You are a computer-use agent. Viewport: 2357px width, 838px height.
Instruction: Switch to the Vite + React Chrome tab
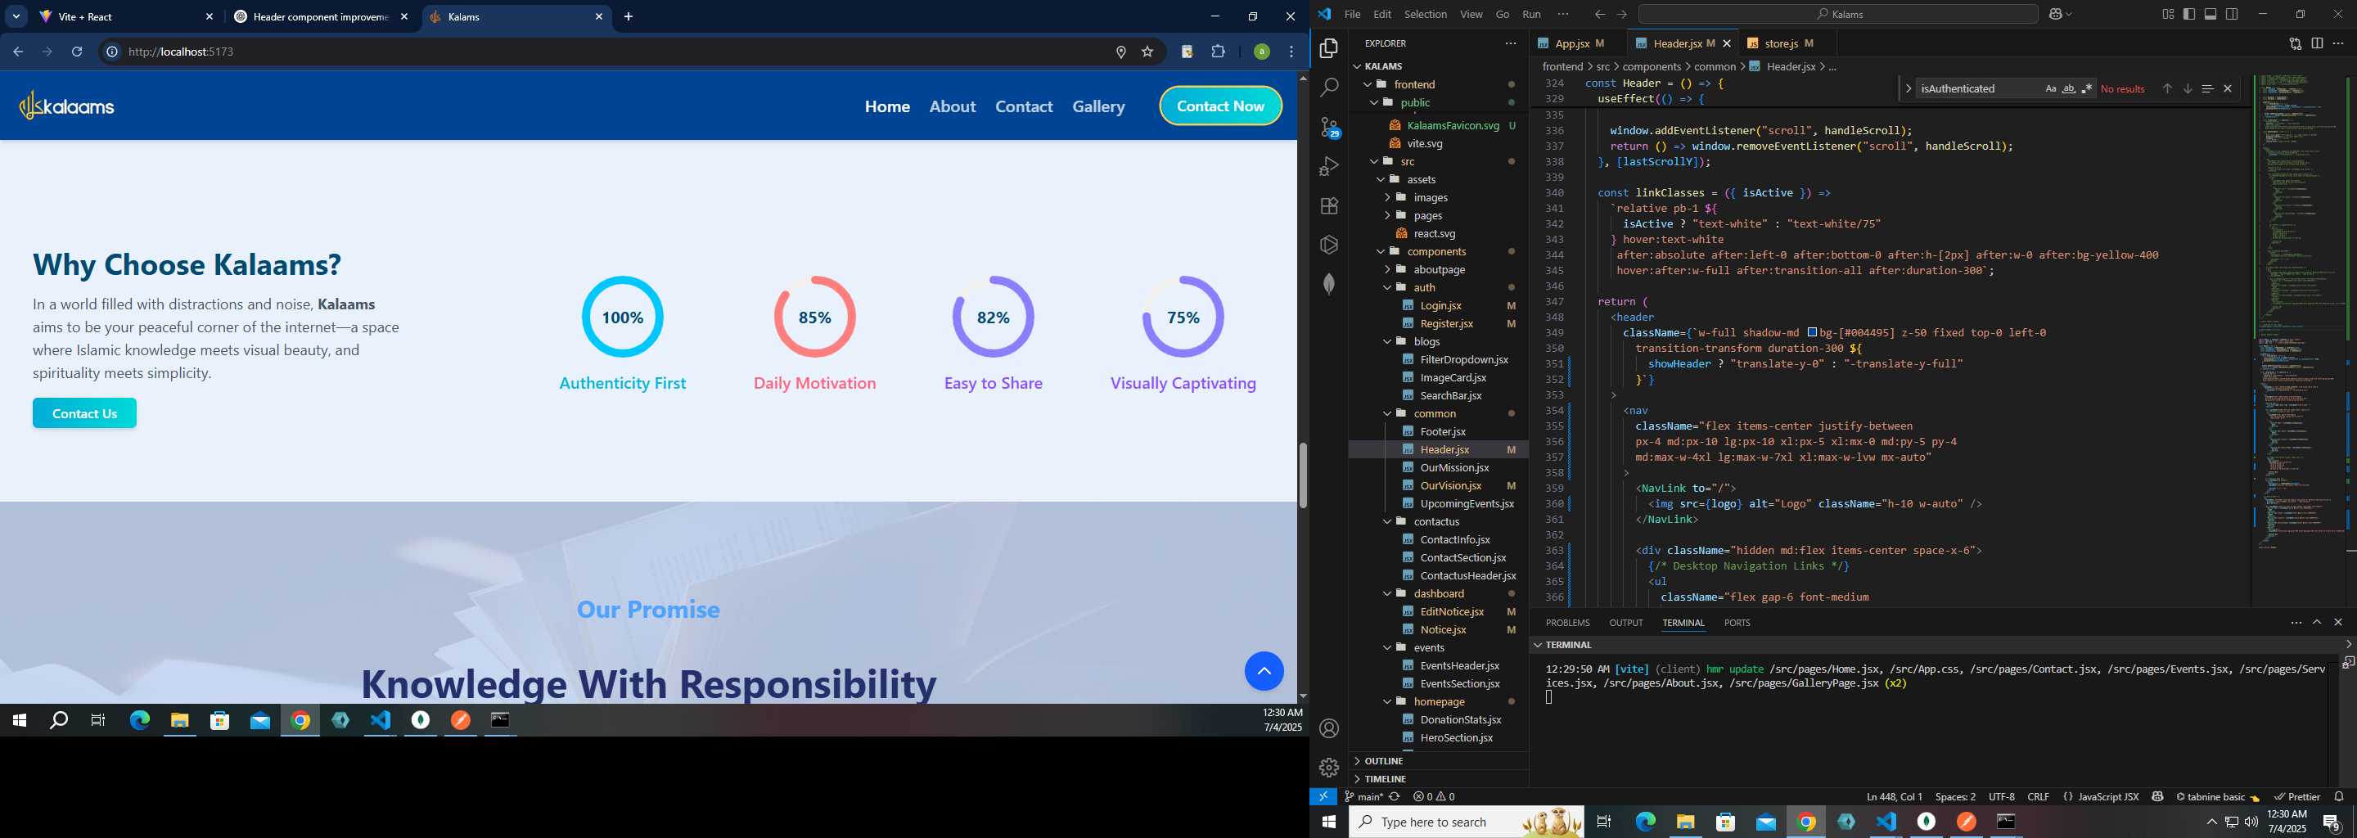pos(126,16)
